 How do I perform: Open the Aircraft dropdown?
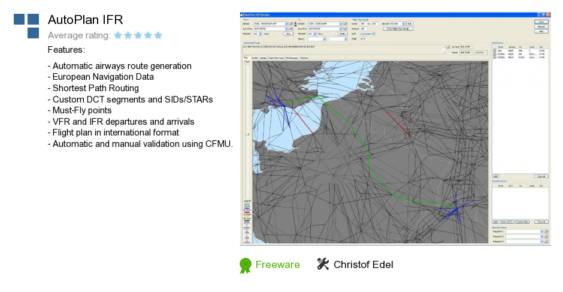coord(404,24)
